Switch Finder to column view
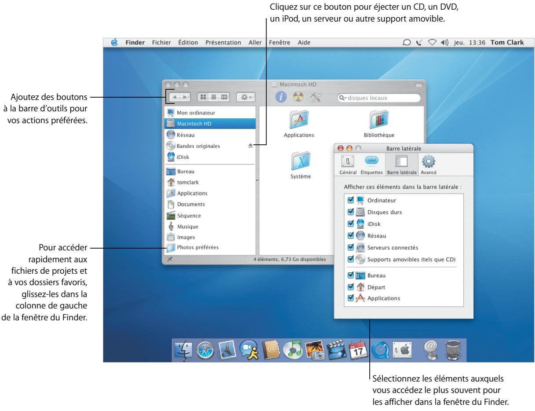Screen dimensions: 535x411 pos(224,96)
